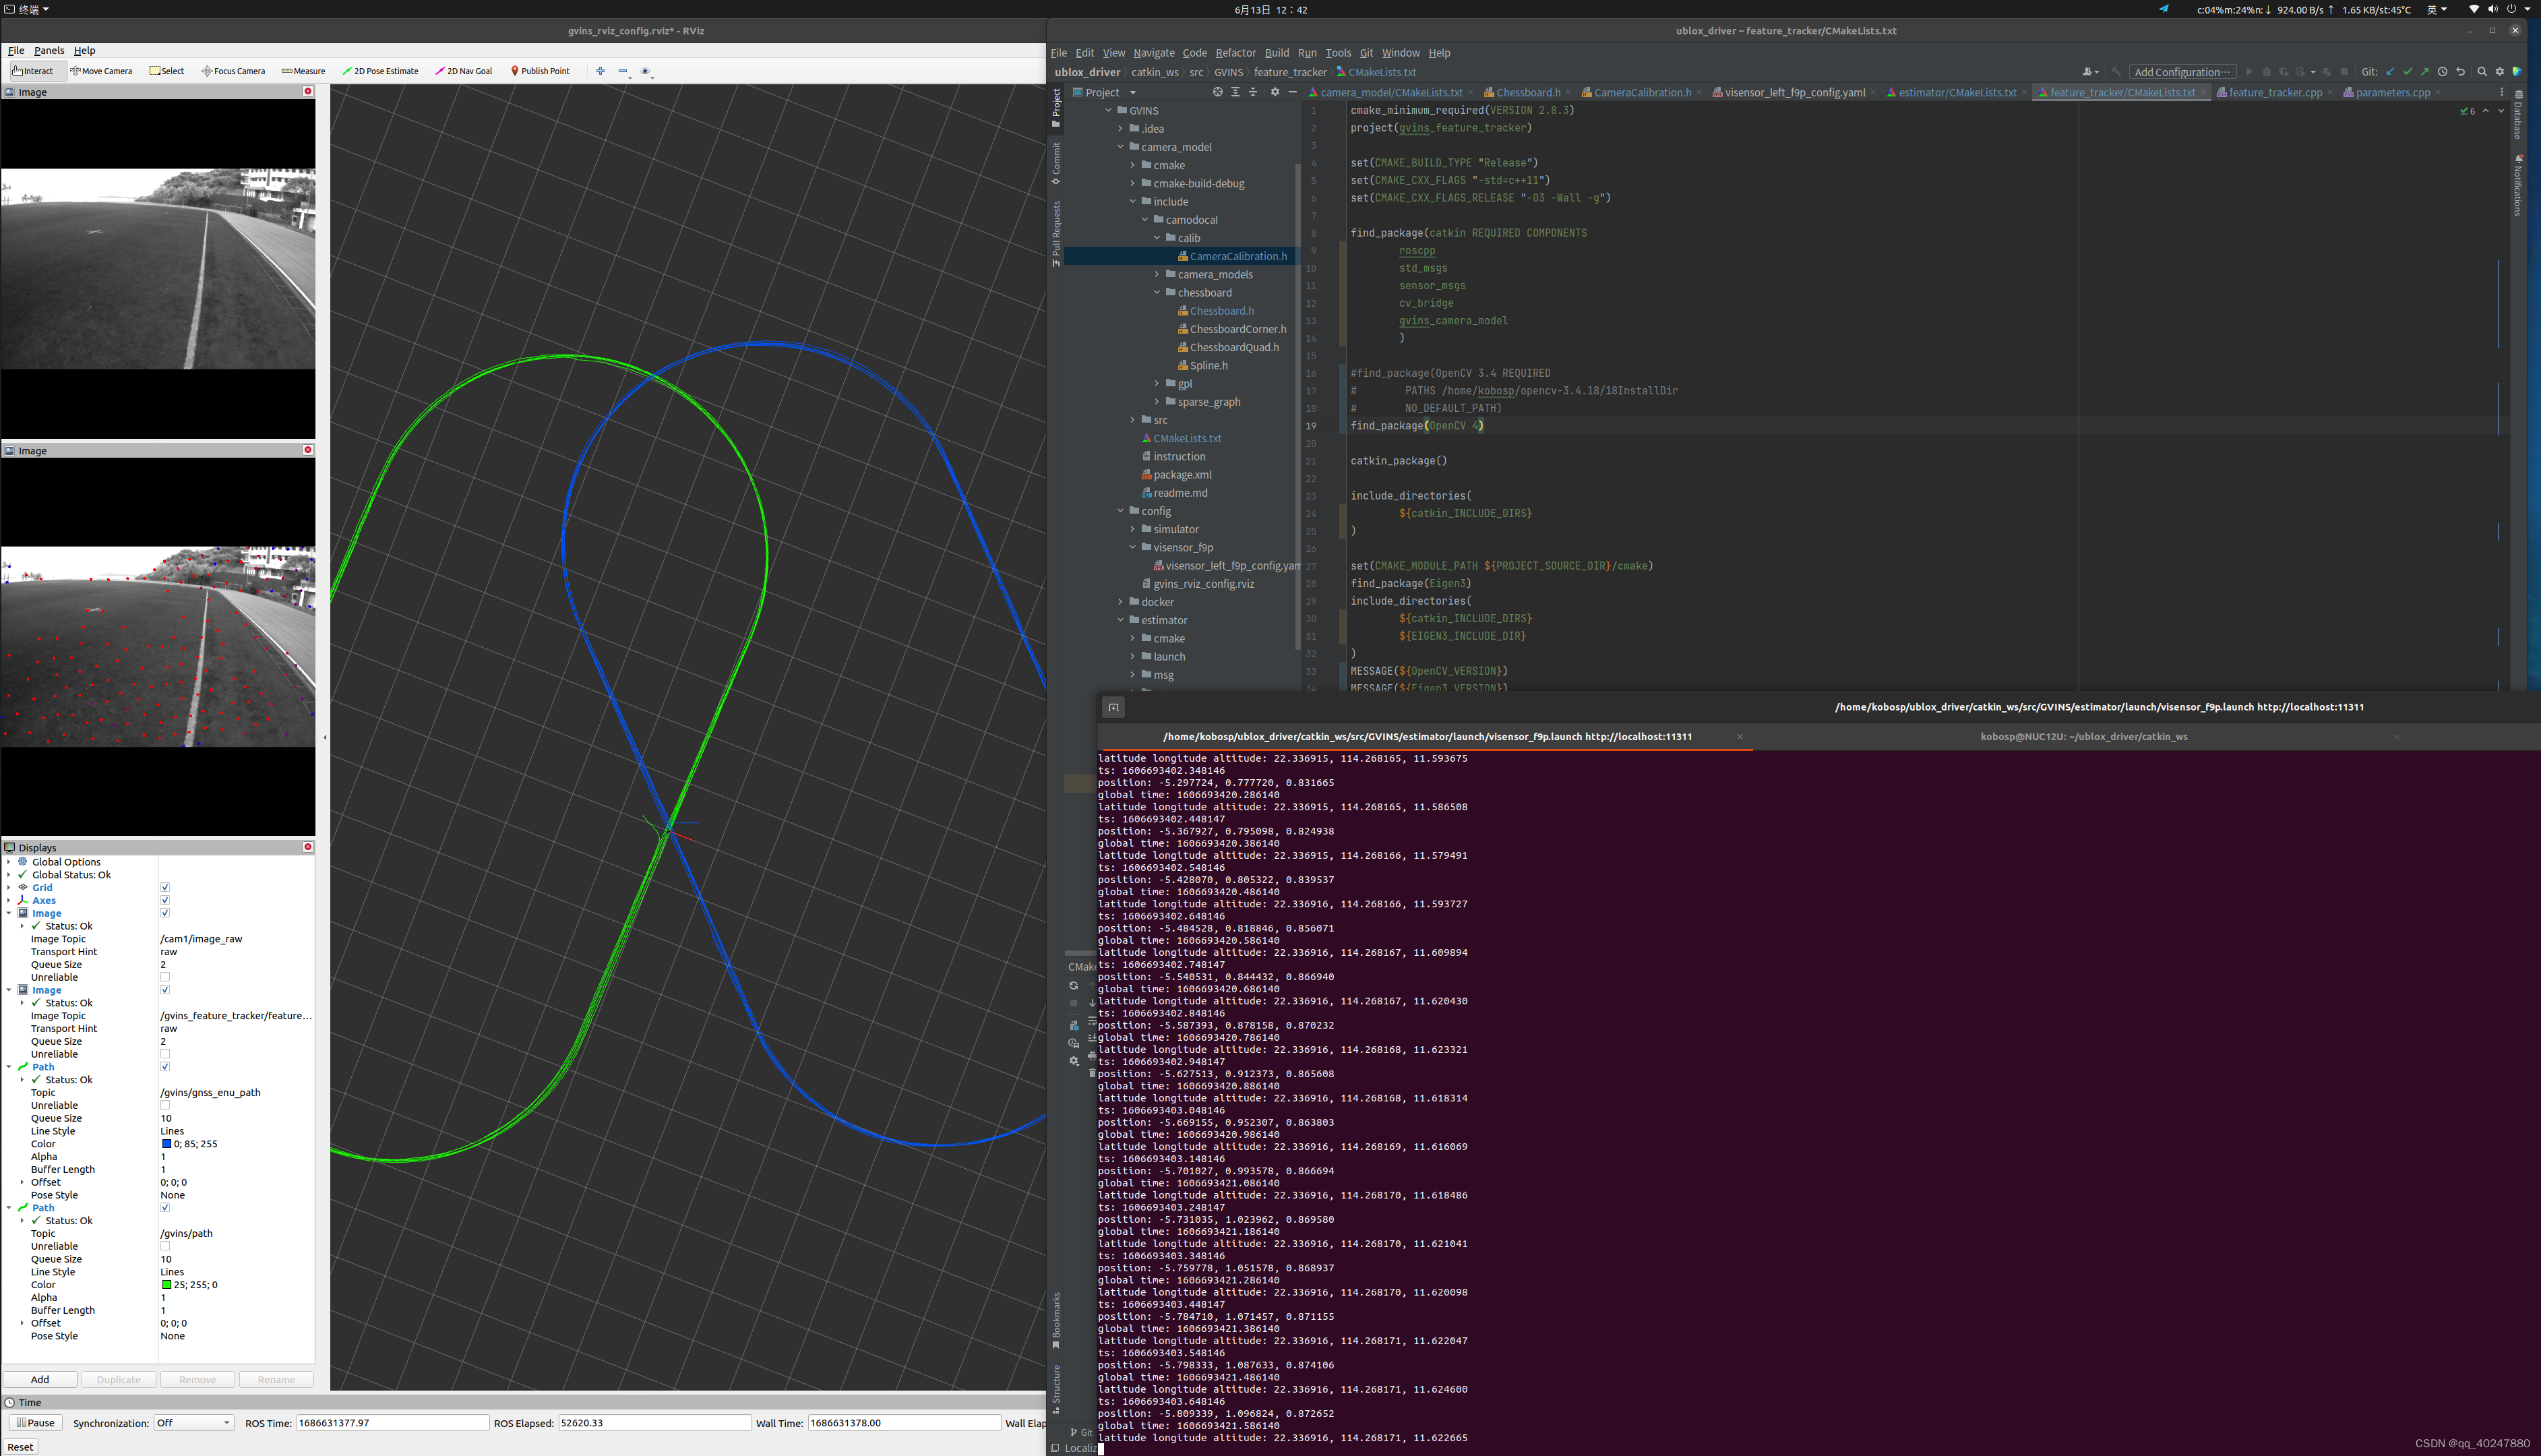Image resolution: width=2541 pixels, height=1456 pixels.
Task: Switch to feature_tracker.cpp editor tab
Action: pyautogui.click(x=2274, y=92)
